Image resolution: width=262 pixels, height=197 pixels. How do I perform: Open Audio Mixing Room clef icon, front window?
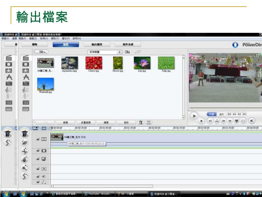25,90
